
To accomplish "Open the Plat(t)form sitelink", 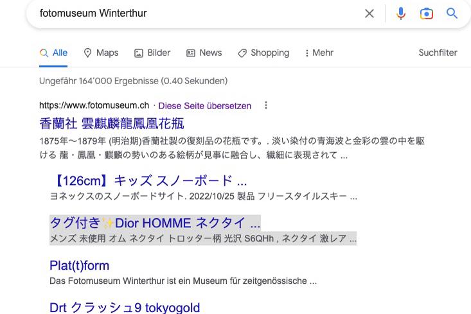I will (x=79, y=265).
